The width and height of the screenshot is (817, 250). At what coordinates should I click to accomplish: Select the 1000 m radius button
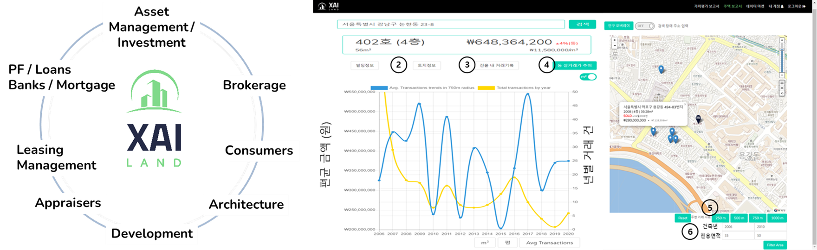777,218
